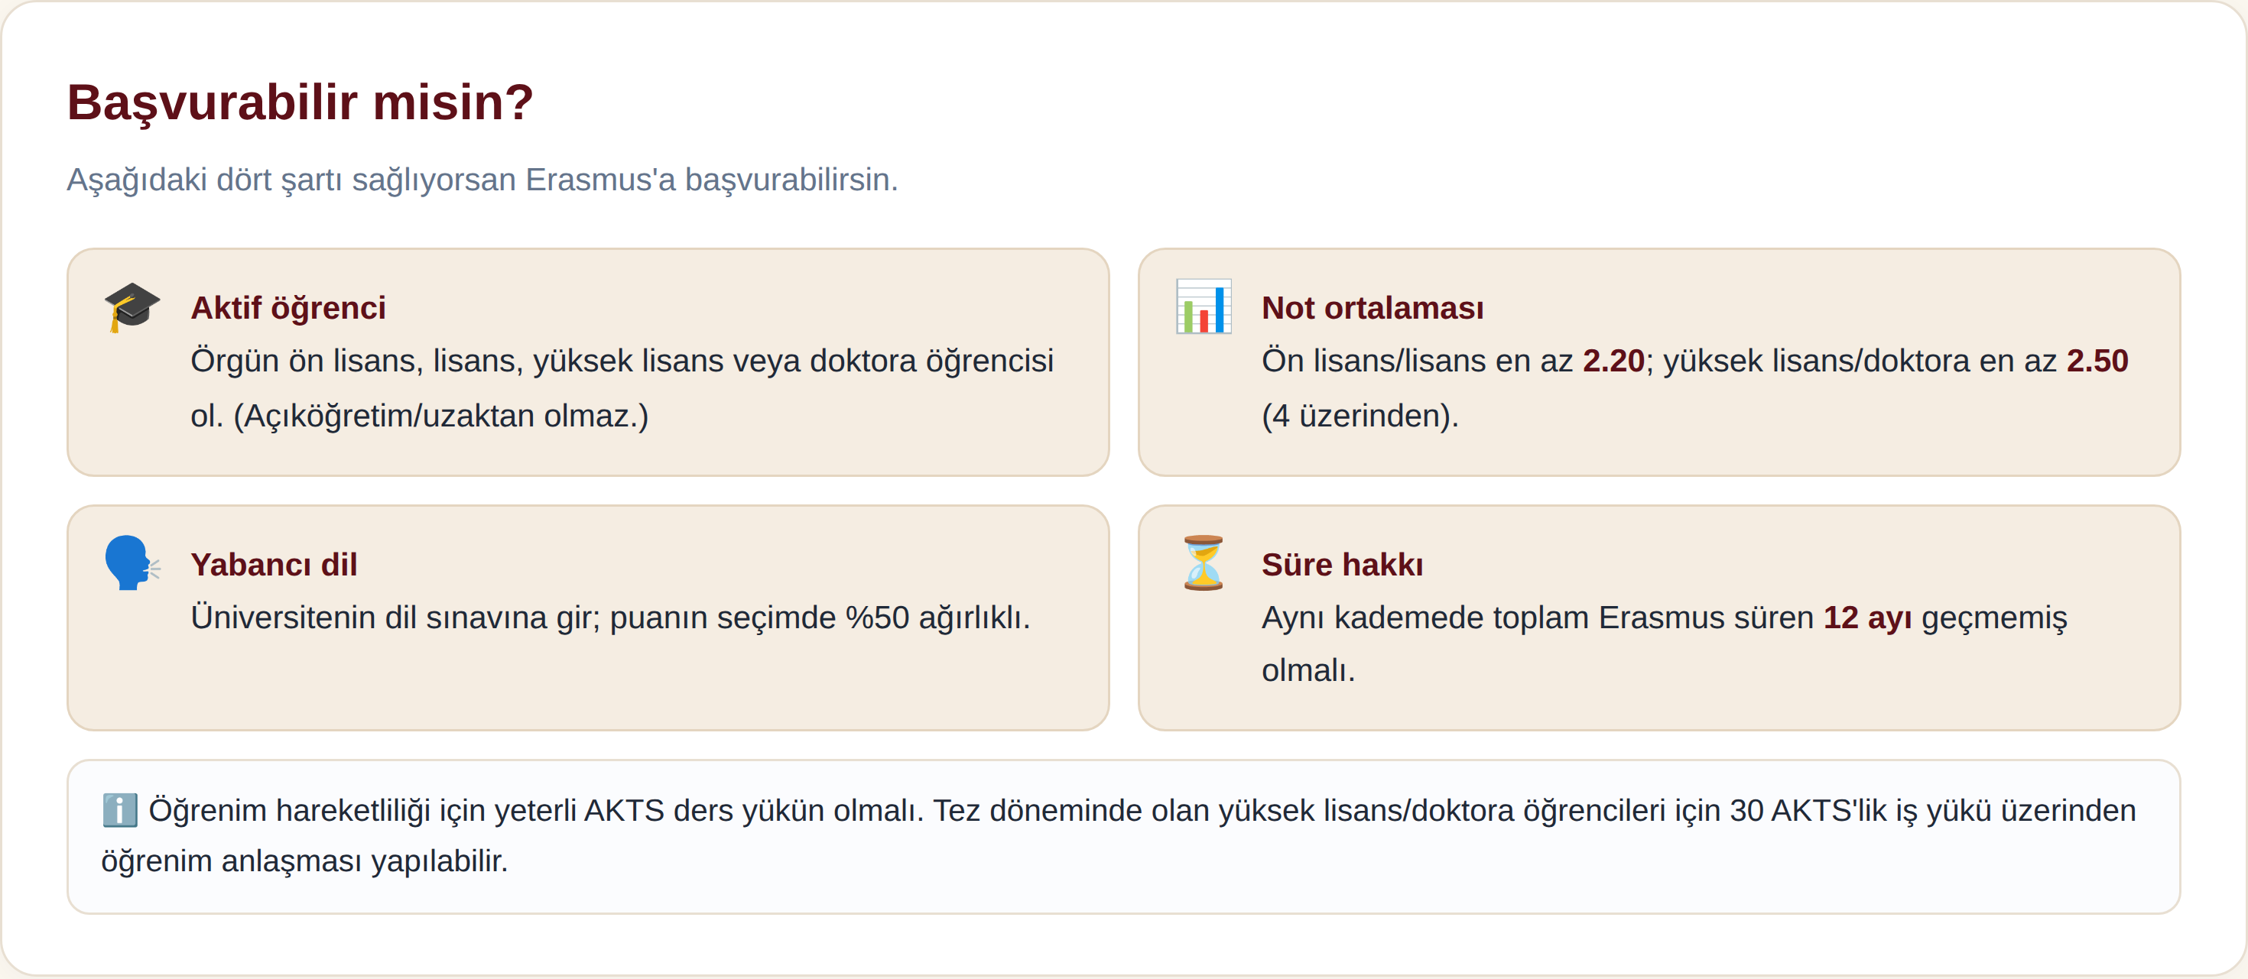This screenshot has height=979, width=2248.
Task: Click the AKTS info note box
Action: [1123, 836]
